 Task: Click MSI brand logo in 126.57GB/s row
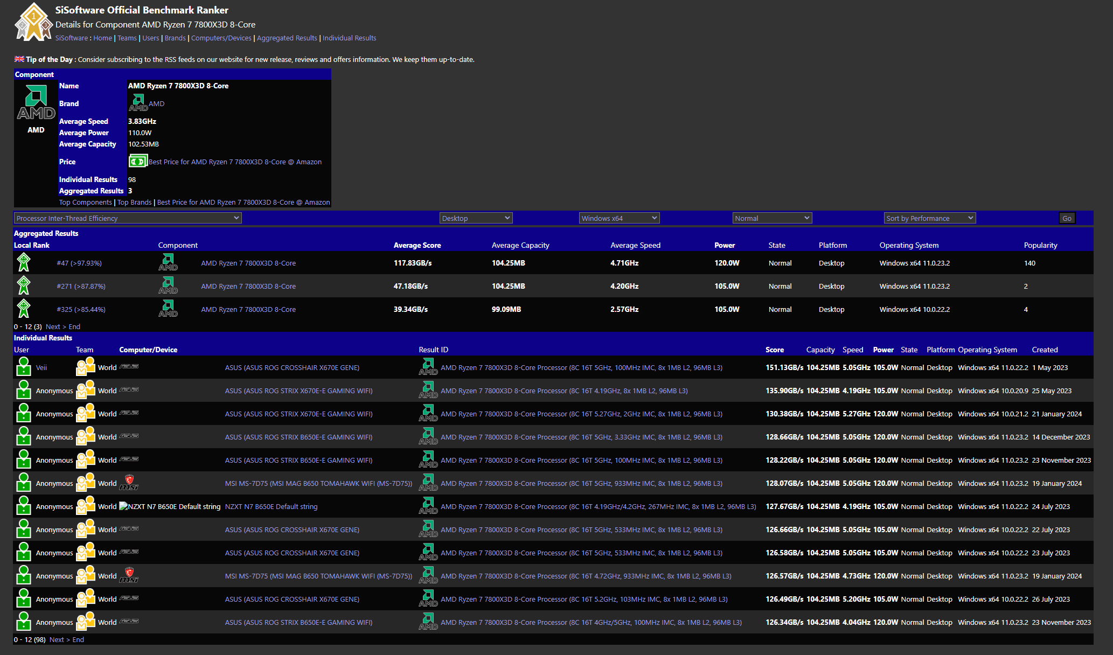pos(129,575)
